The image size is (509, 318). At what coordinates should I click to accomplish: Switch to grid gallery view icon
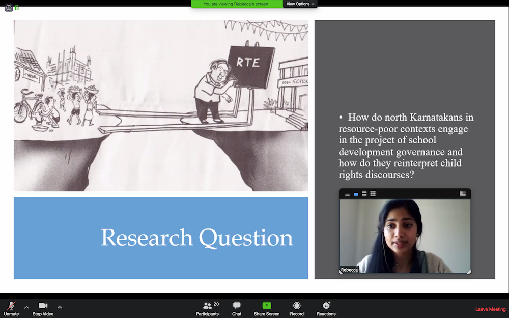[373, 194]
